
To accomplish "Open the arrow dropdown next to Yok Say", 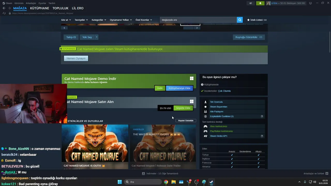I will pos(96,37).
